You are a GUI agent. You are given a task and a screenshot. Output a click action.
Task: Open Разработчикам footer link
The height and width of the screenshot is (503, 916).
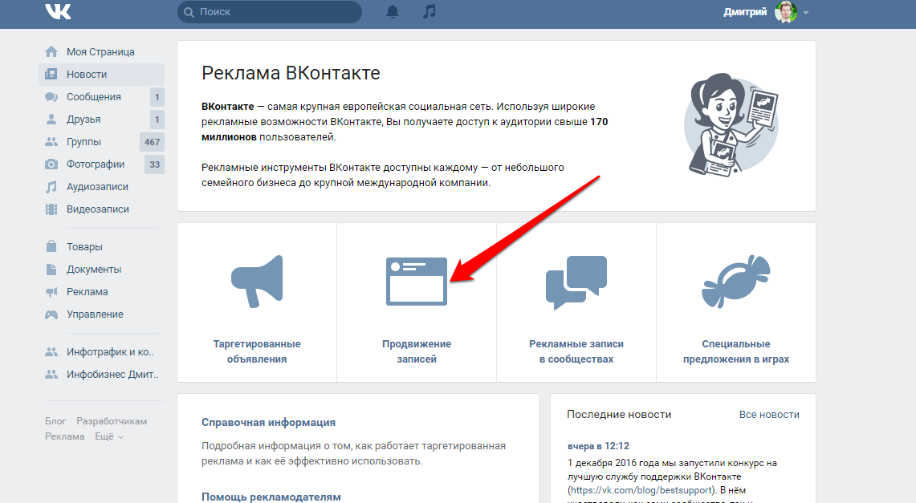click(x=112, y=421)
